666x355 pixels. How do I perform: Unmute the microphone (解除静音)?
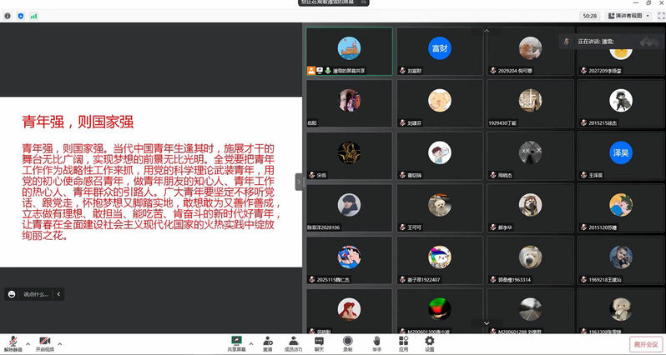tap(13, 342)
